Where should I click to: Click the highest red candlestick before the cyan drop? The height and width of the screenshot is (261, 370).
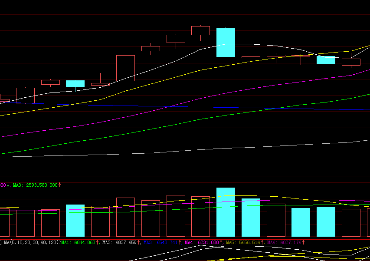(x=200, y=30)
